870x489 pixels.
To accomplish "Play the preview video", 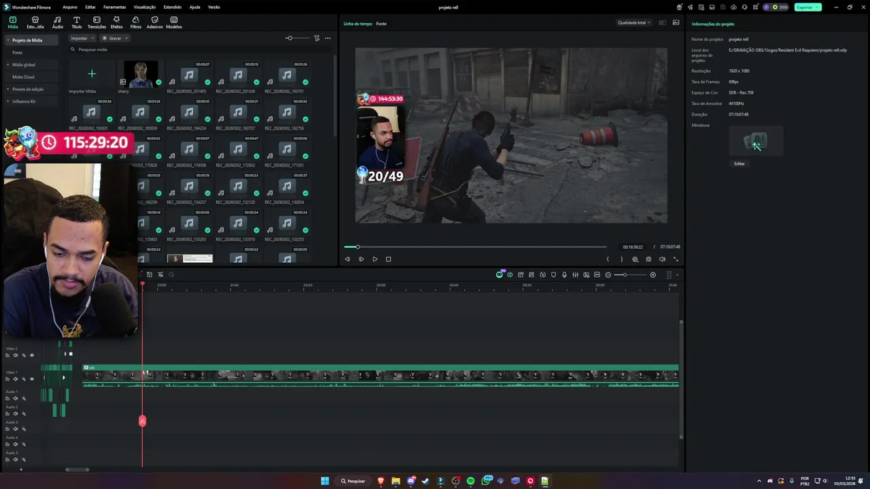I will tap(375, 259).
